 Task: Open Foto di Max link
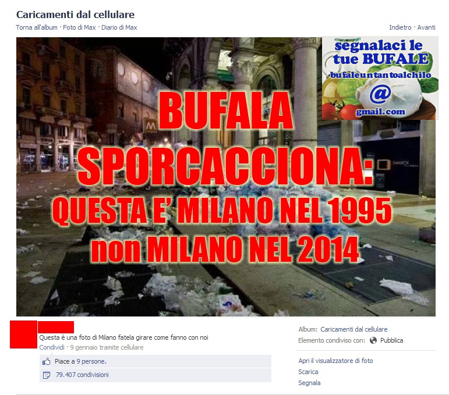click(x=79, y=27)
